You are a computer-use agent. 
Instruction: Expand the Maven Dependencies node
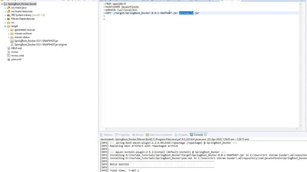(5, 19)
